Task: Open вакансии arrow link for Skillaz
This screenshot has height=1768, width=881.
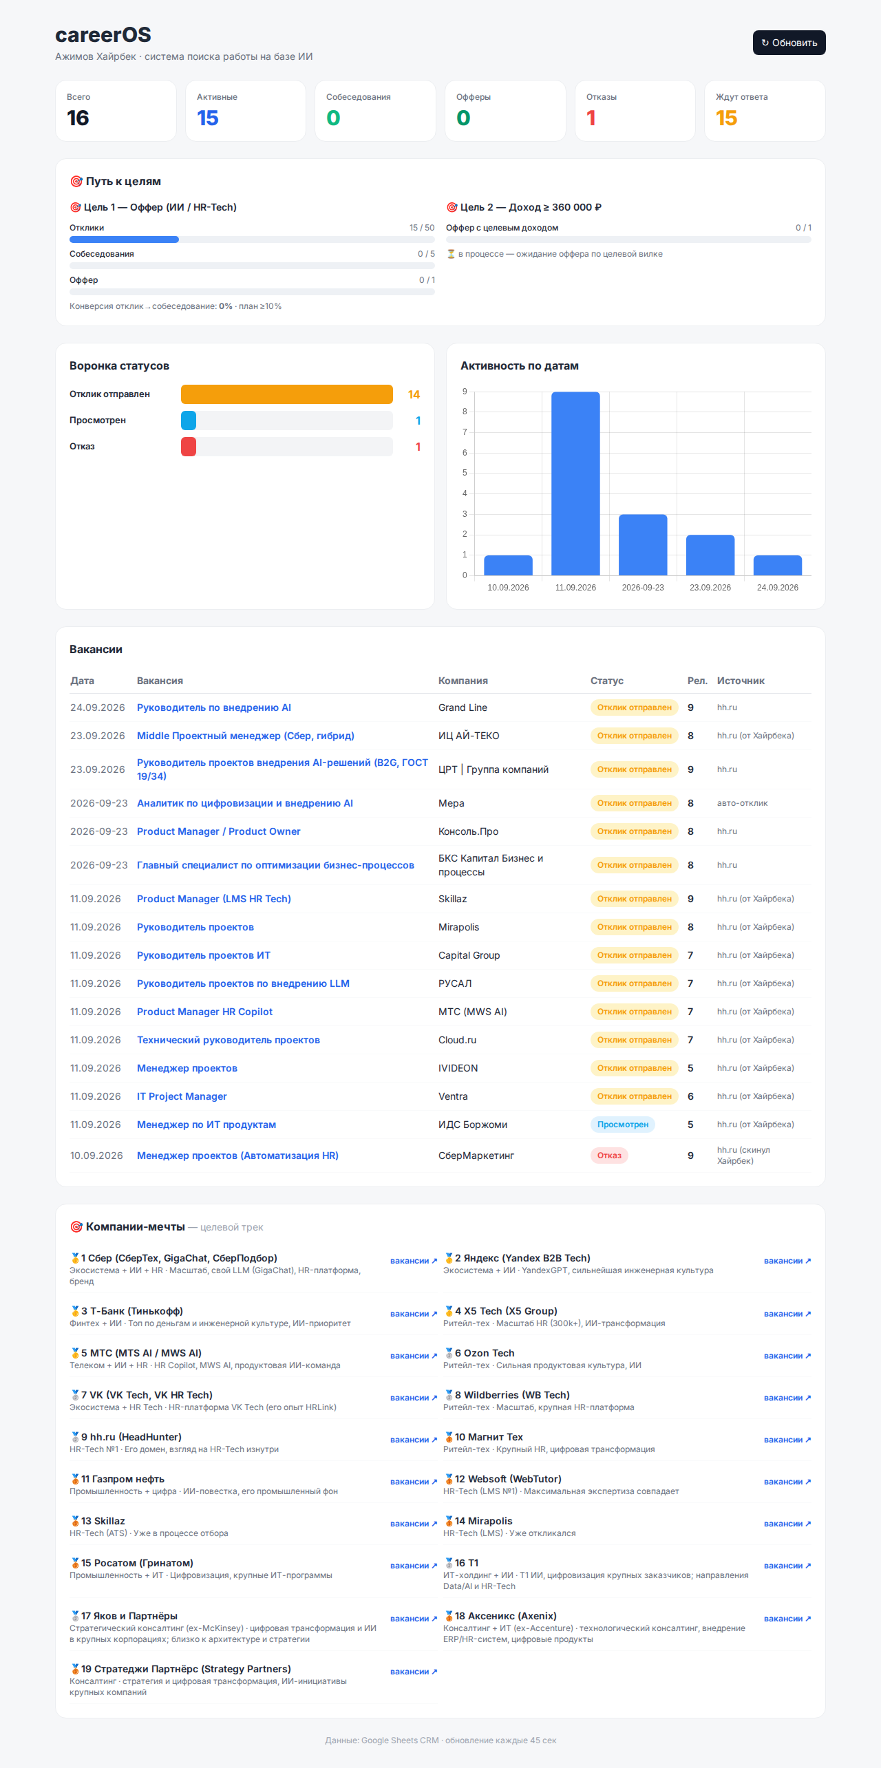Action: click(x=413, y=1524)
